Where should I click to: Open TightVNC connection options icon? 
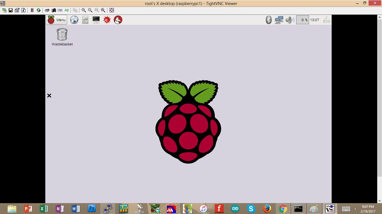pyautogui.click(x=17, y=10)
